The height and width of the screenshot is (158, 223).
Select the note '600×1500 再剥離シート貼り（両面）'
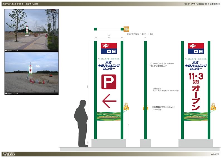[x=166, y=91]
